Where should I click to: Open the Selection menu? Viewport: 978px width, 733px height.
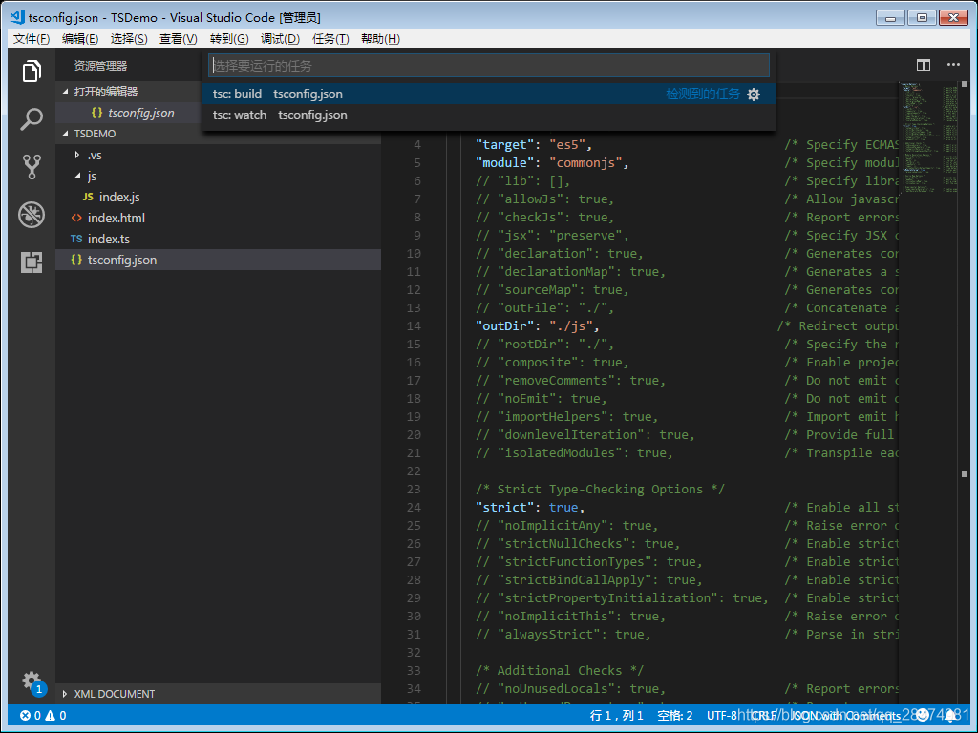pyautogui.click(x=129, y=38)
